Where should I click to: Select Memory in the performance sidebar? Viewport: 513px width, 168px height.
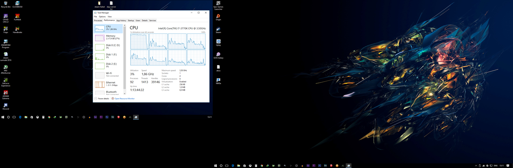coord(109,38)
